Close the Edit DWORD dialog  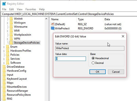(123, 36)
